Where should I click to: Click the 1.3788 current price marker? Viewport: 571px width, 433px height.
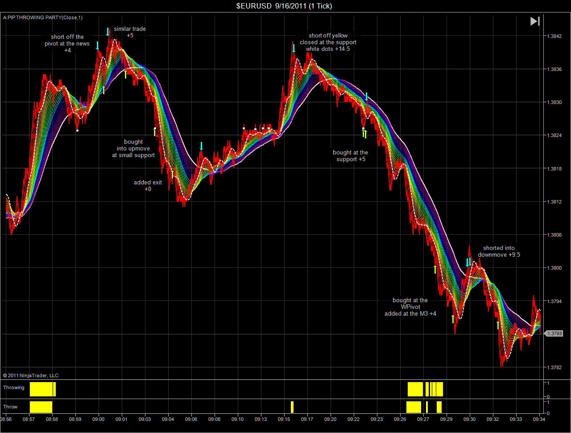click(554, 333)
